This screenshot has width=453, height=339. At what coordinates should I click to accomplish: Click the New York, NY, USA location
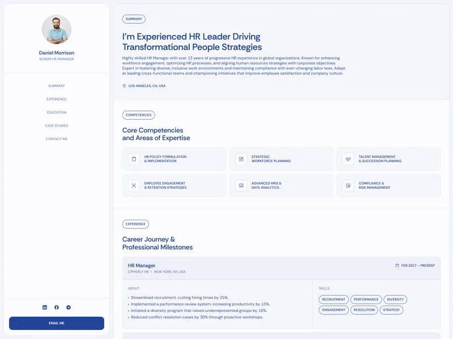(170, 272)
